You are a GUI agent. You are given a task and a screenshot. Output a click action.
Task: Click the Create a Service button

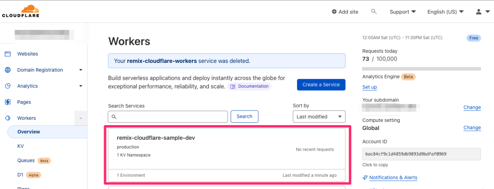(321, 85)
